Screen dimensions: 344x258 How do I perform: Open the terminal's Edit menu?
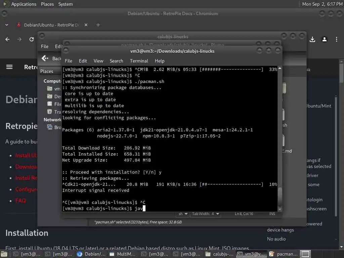(x=83, y=61)
